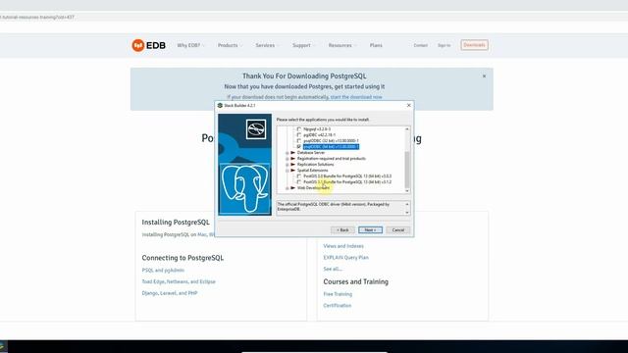Expand the Database Server tree node
The image size is (628, 353).
288,153
